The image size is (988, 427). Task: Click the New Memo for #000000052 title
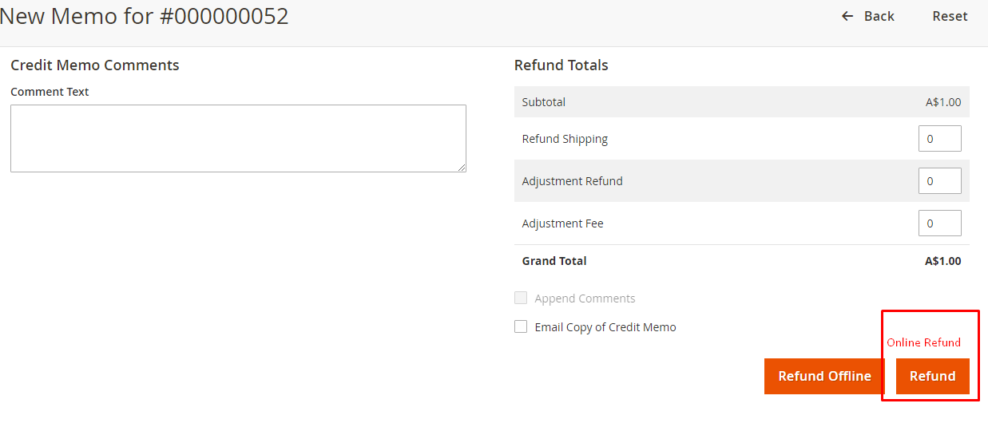tap(144, 16)
